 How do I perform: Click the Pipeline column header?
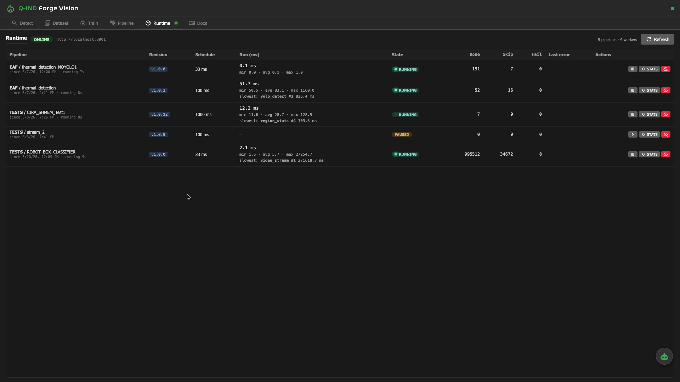18,55
